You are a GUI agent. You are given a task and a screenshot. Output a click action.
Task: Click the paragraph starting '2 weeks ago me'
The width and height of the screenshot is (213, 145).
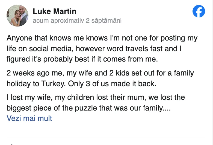[100, 78]
